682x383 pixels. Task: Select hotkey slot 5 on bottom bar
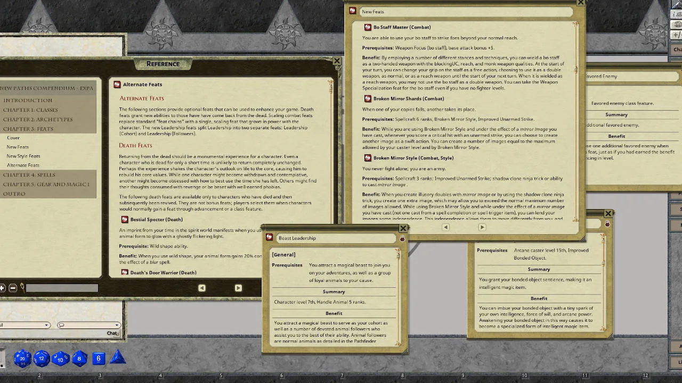pos(221,376)
